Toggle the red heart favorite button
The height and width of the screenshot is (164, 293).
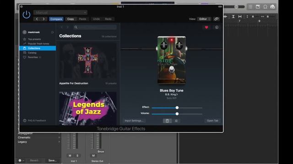pos(206,27)
